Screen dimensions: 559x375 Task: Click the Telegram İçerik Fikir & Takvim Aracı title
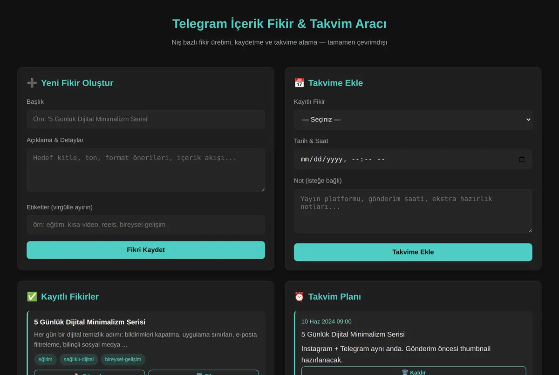[x=279, y=24]
